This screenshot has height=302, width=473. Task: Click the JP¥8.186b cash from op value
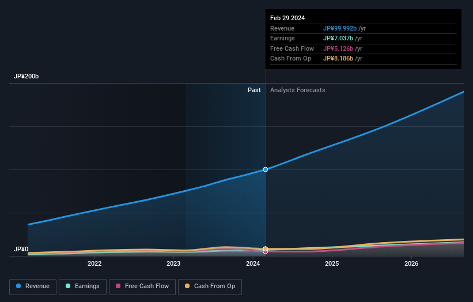coord(338,59)
